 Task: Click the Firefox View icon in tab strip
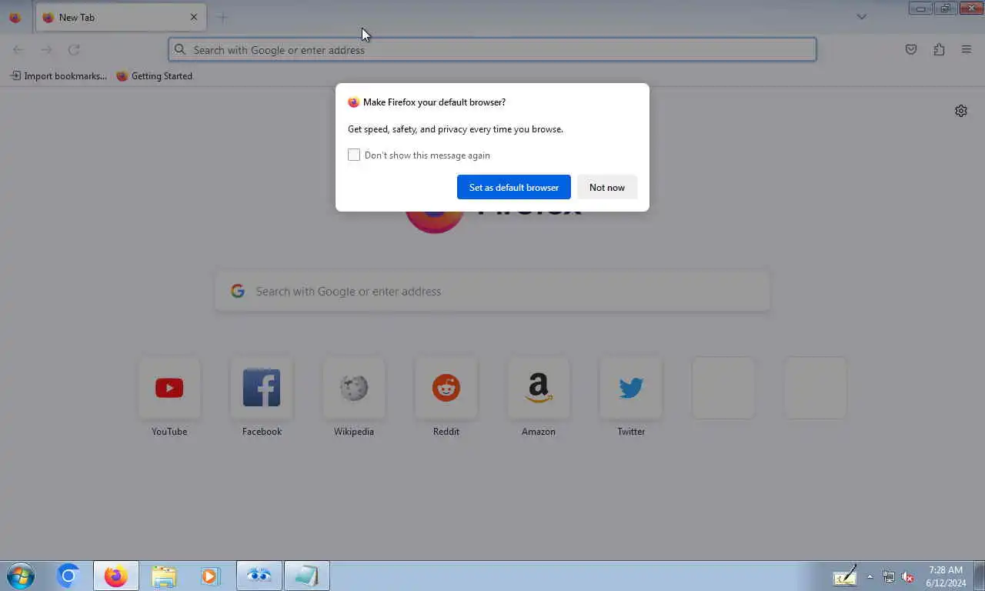click(x=15, y=17)
